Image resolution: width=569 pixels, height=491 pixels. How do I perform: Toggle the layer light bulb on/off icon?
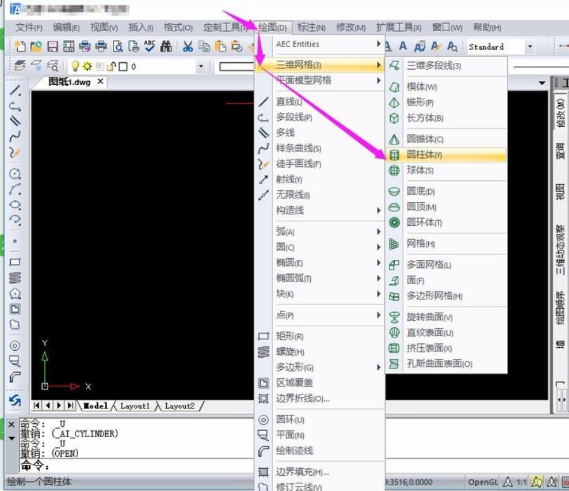pyautogui.click(x=75, y=67)
